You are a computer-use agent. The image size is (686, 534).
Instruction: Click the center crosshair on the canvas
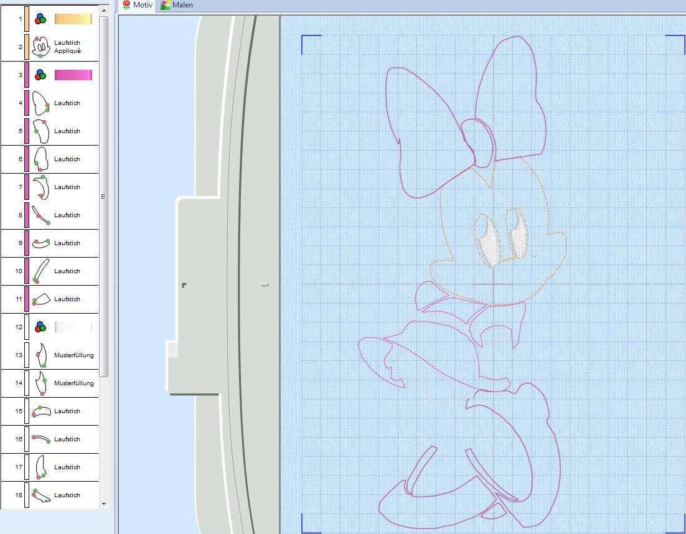[x=493, y=284]
